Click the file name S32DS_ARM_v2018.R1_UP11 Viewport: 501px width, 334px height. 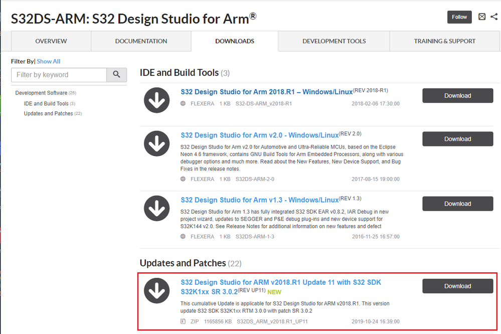(272, 321)
